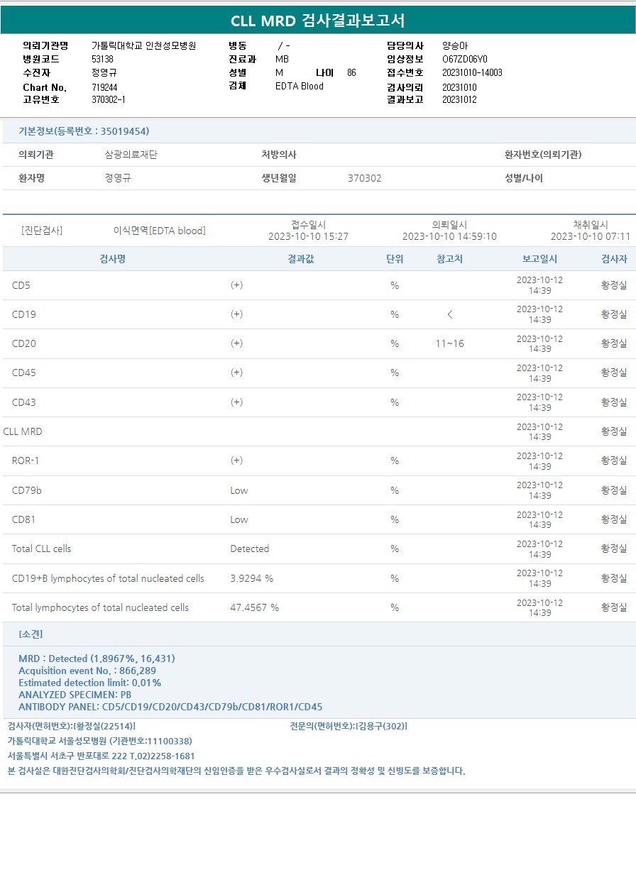Click result 'Low' in the CD79b row
The image size is (636, 882).
239,490
